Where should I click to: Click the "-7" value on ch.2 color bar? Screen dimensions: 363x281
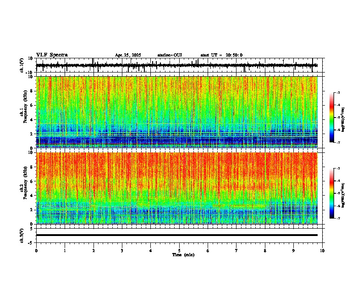point(338,218)
